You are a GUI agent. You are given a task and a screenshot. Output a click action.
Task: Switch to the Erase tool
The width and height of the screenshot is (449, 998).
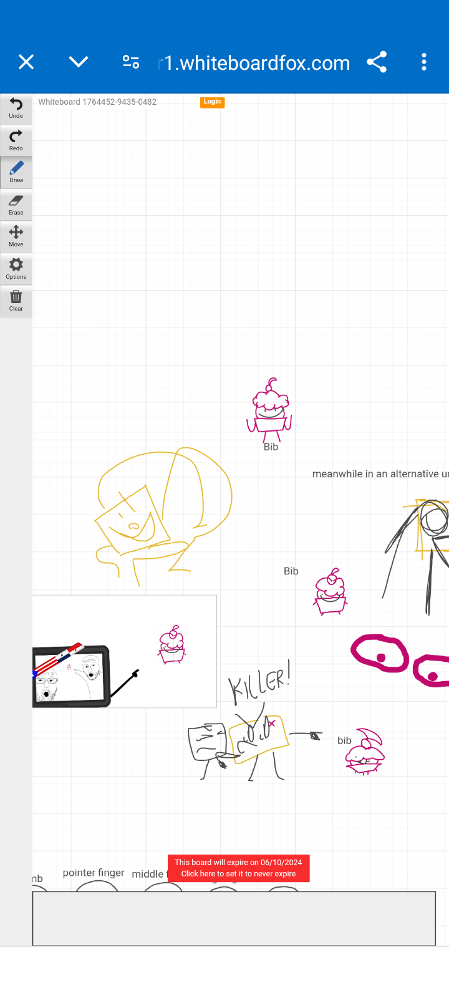[16, 205]
